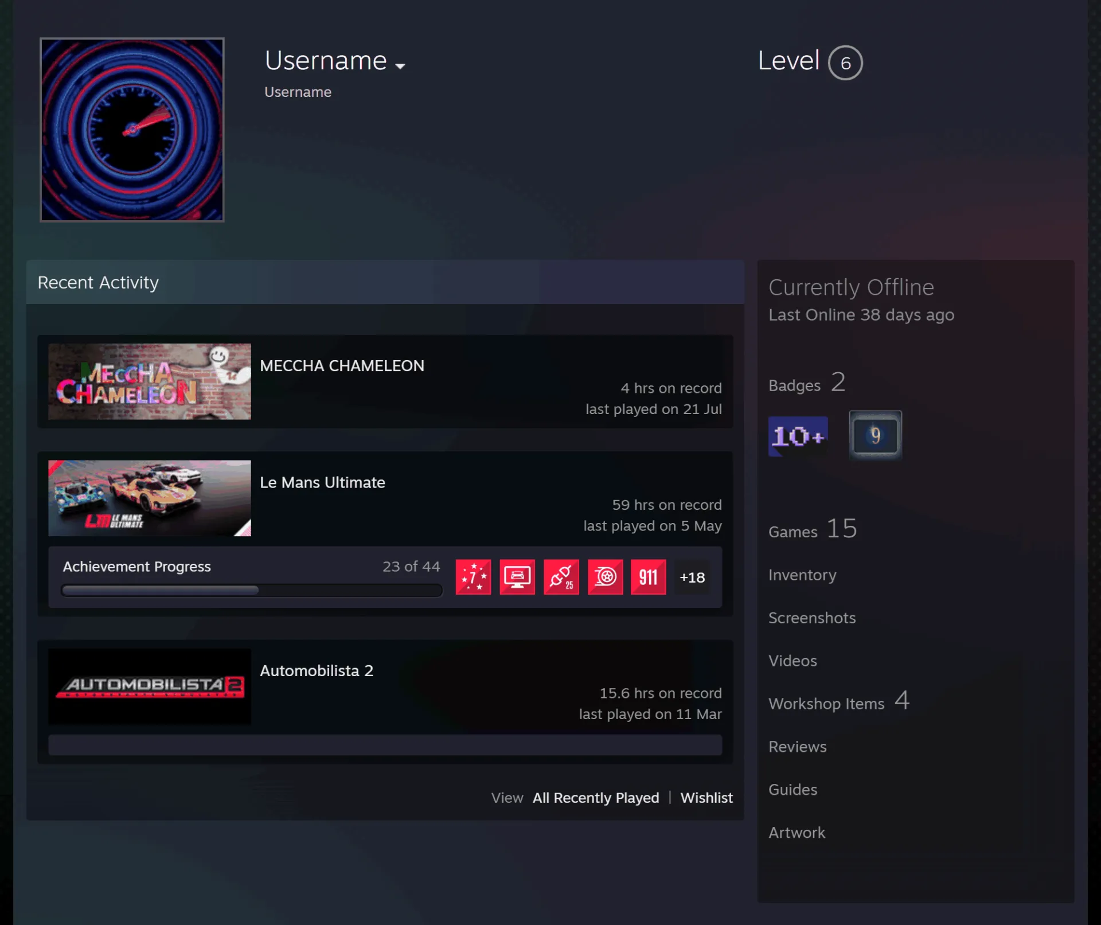Click the Achievement Progress label
Viewport: 1101px width, 925px height.
point(137,567)
